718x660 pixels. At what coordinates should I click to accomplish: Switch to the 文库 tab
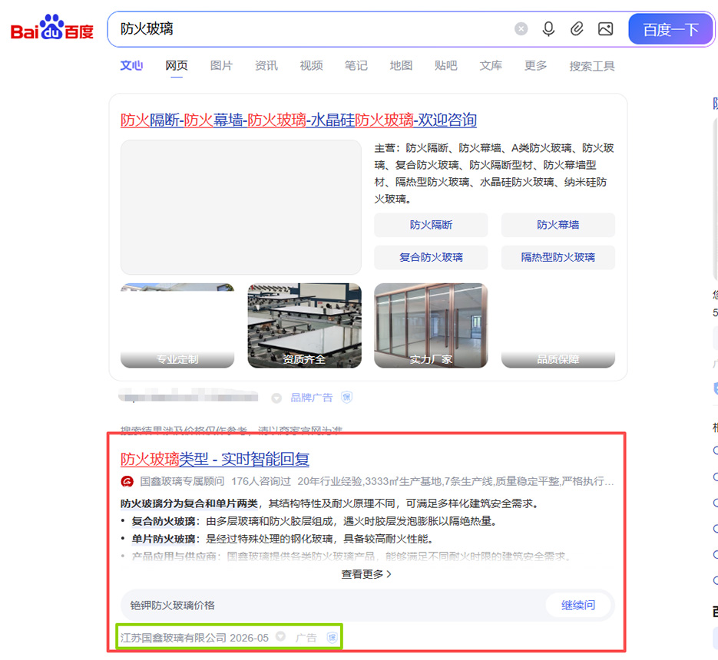pos(491,66)
